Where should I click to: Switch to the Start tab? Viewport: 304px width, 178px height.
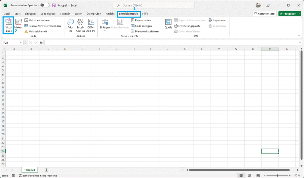(x=18, y=14)
